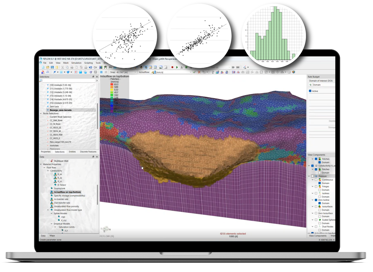Toggle the Active checkbox in Rate Budget
The width and height of the screenshot is (373, 272).
[310, 91]
